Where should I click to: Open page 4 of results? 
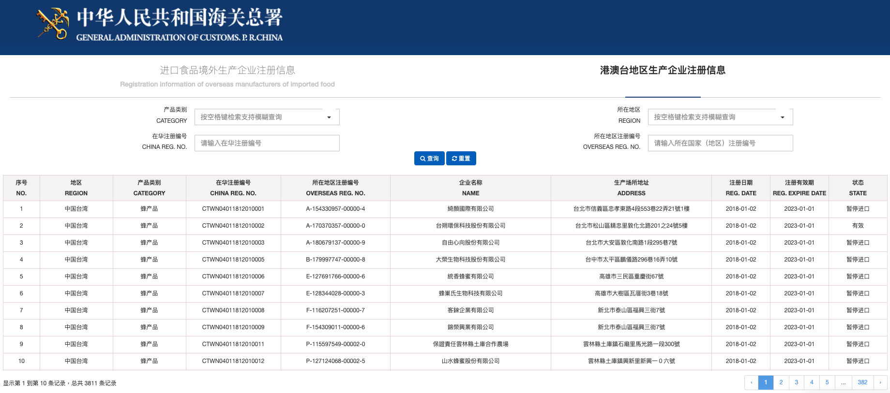pyautogui.click(x=812, y=382)
